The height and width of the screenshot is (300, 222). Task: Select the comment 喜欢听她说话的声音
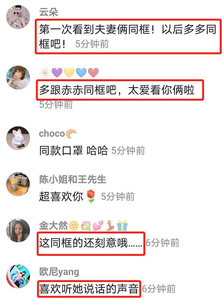89,289
